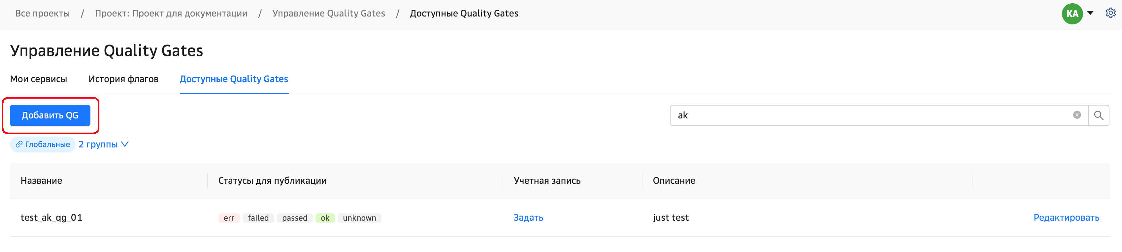Open Проект для документации breadcrumb

click(171, 14)
